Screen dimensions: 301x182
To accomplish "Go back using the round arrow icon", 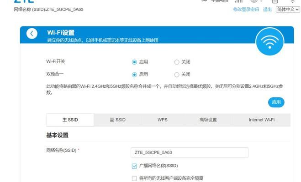I will (32, 34).
